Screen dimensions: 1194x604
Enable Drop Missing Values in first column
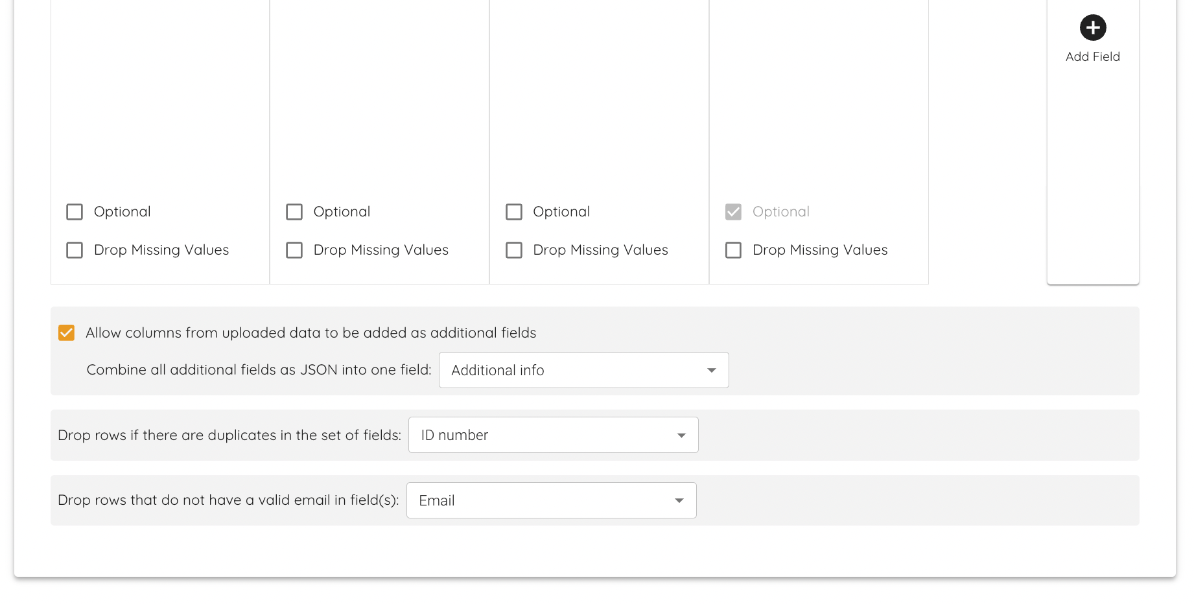pyautogui.click(x=75, y=250)
